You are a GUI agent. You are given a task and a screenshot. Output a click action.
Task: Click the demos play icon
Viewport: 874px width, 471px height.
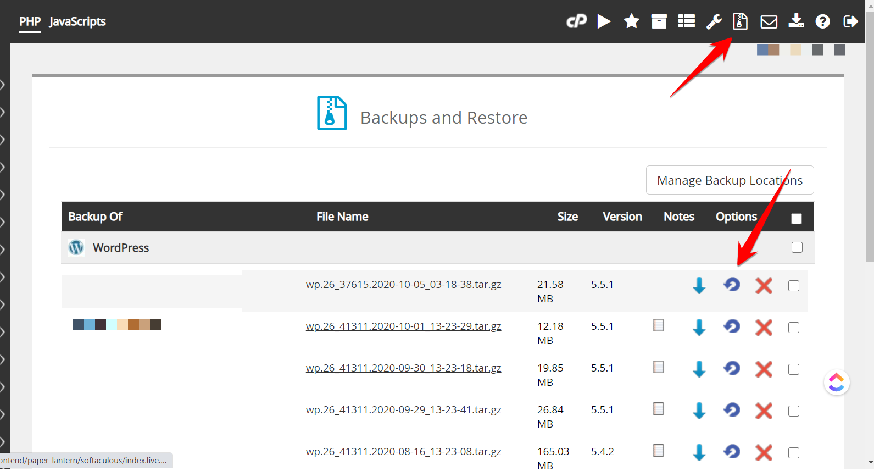pos(604,21)
